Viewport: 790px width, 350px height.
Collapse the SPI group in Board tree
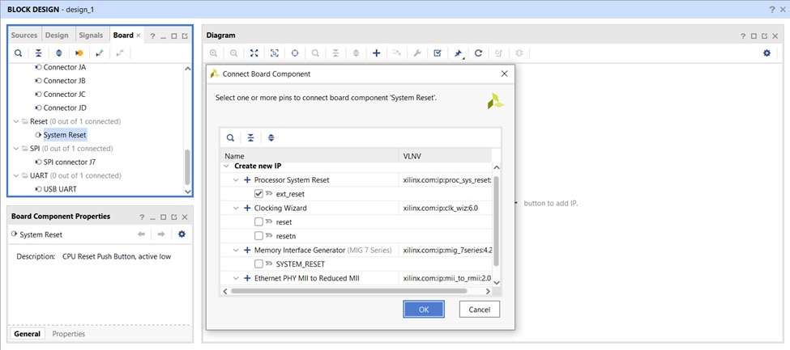pos(15,149)
